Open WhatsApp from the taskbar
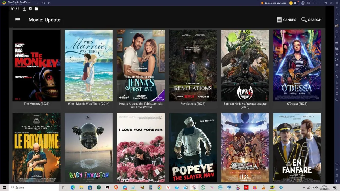 203,188
